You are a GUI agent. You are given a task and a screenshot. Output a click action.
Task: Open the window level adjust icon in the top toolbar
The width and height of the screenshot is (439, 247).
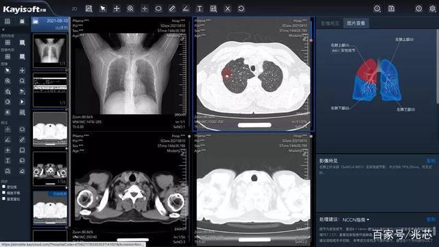tap(213, 9)
